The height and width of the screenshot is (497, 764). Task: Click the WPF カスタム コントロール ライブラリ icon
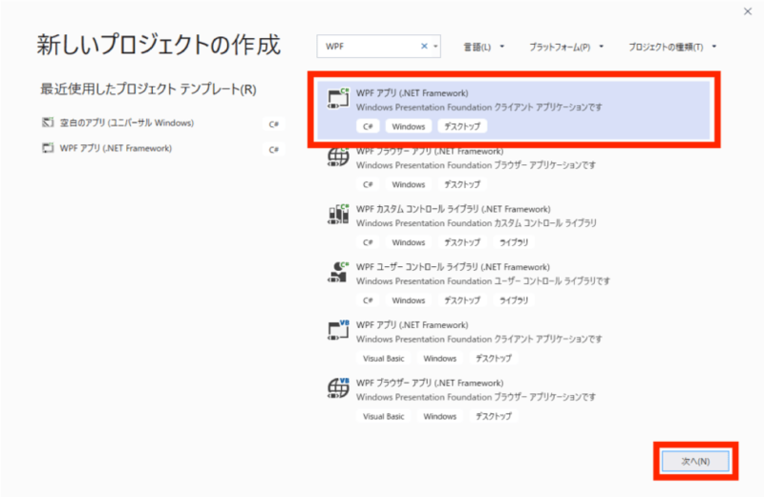pos(338,215)
